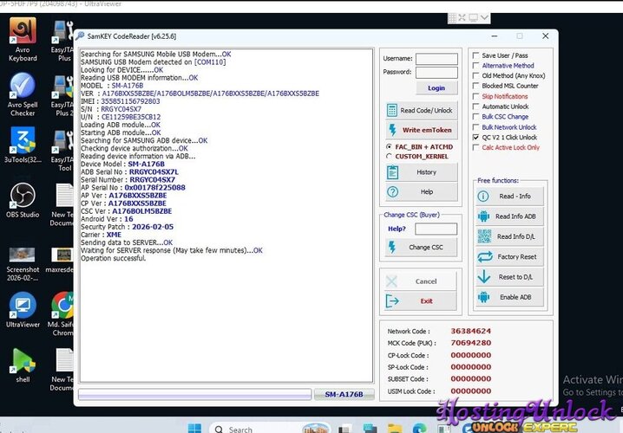Enable Calc Active Lock Only checkbox
Screen dimensions: 623x433
click(475, 147)
